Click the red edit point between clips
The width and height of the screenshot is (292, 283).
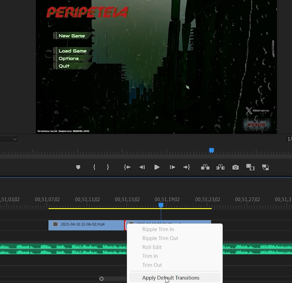pos(125,225)
